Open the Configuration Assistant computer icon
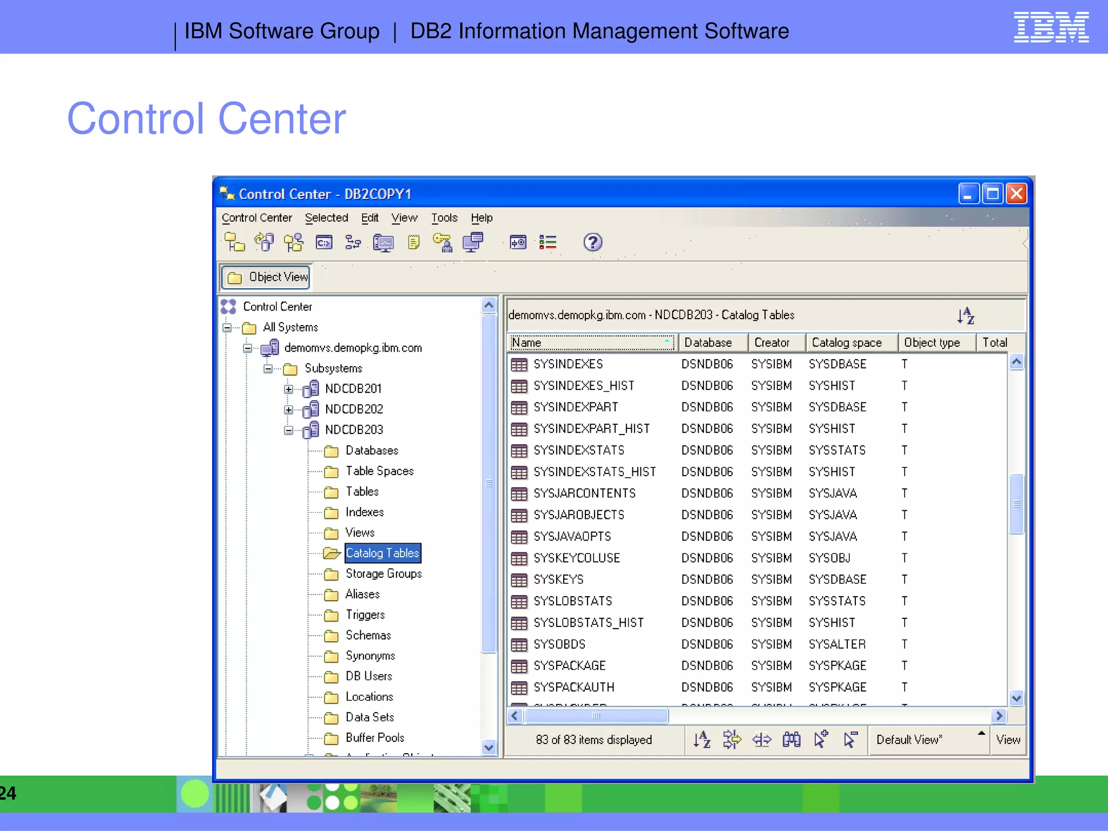The height and width of the screenshot is (831, 1108). [x=473, y=242]
